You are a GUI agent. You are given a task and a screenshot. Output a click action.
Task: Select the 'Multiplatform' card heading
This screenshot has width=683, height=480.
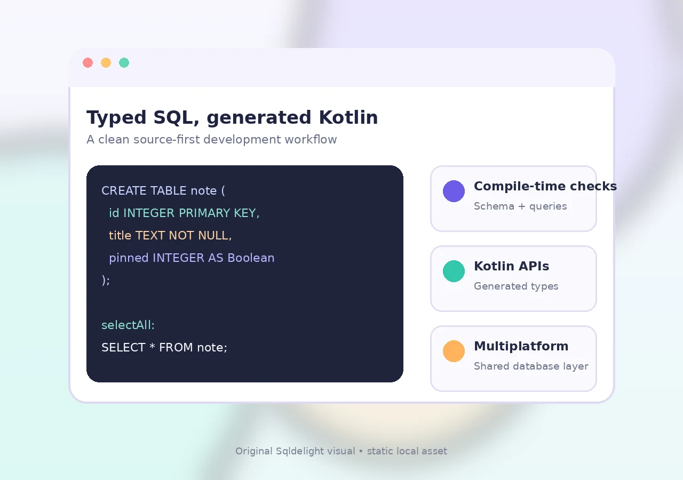click(x=521, y=346)
